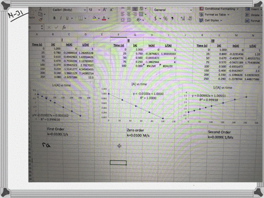Click the Name Box stepper arrows
The image size is (264, 198).
(x=42, y=28)
